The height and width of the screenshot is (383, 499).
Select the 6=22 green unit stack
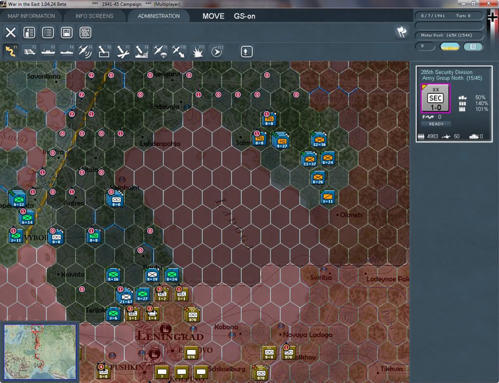pos(18,200)
